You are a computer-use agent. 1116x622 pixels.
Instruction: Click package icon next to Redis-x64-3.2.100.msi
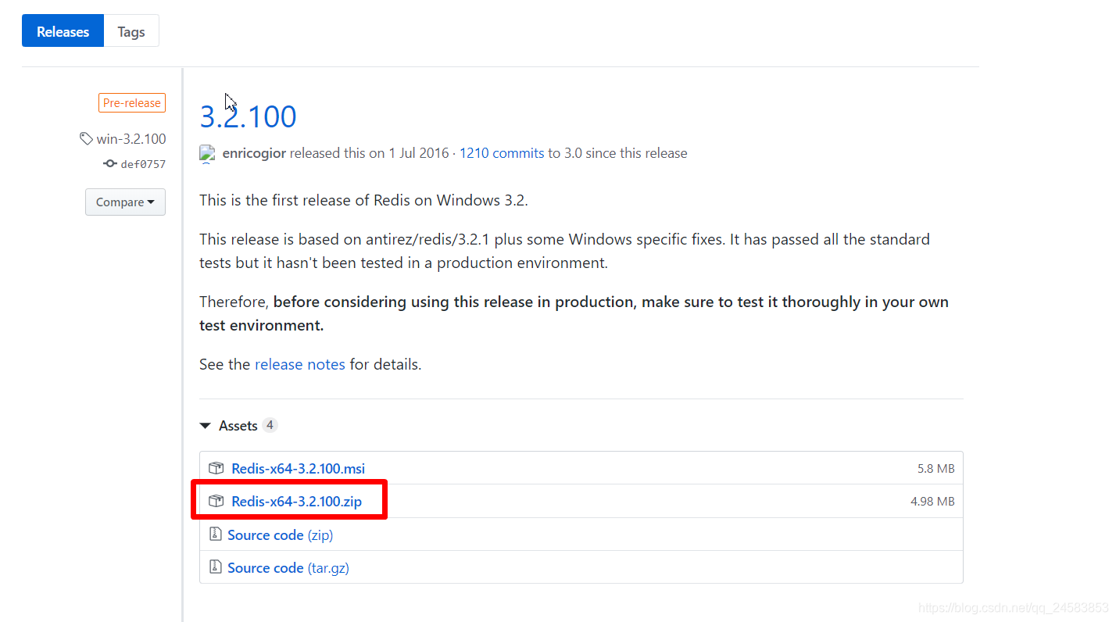point(216,469)
